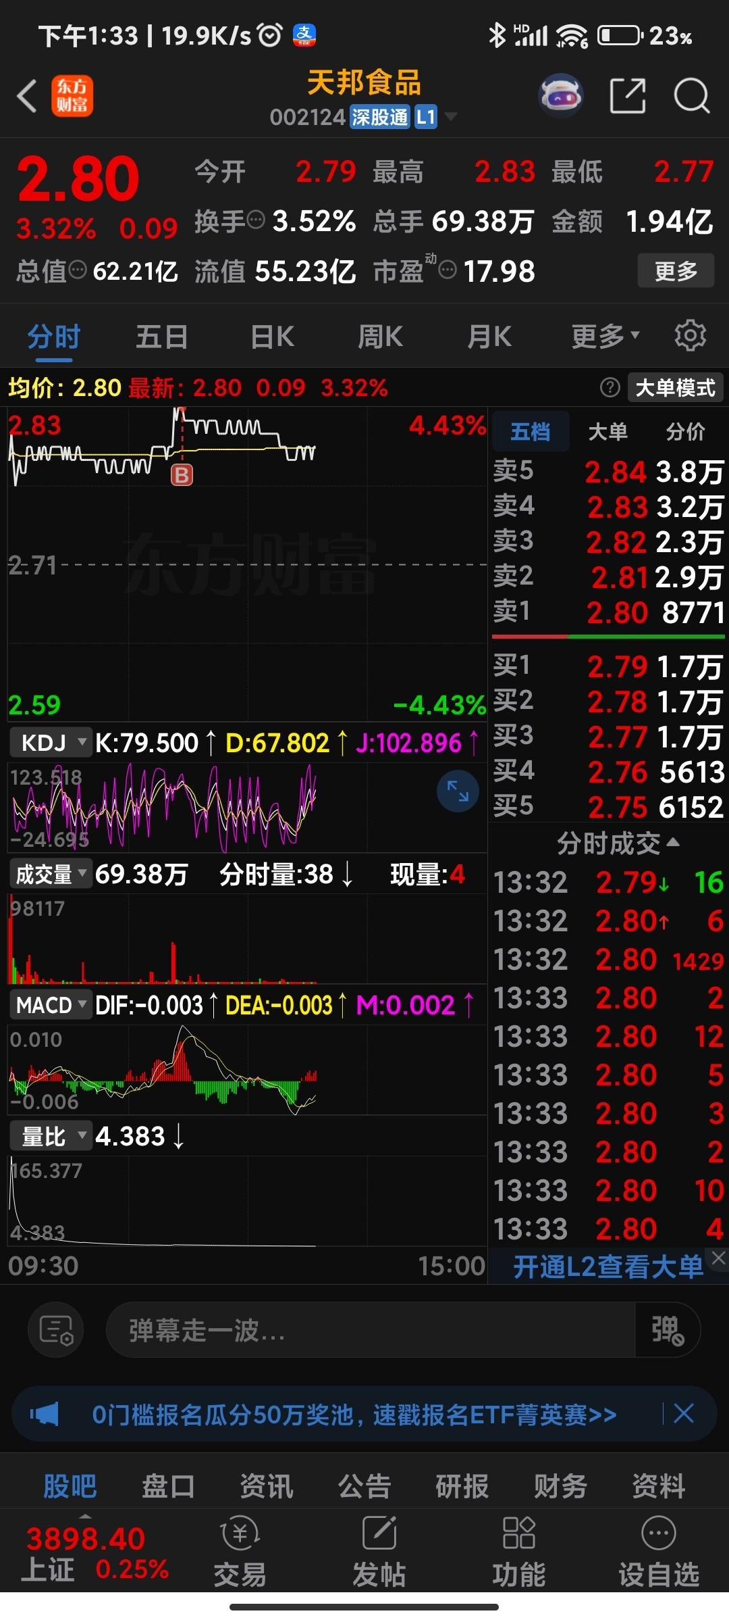Focus the 弹幕走一波 input field
The image size is (729, 1622).
370,1330
